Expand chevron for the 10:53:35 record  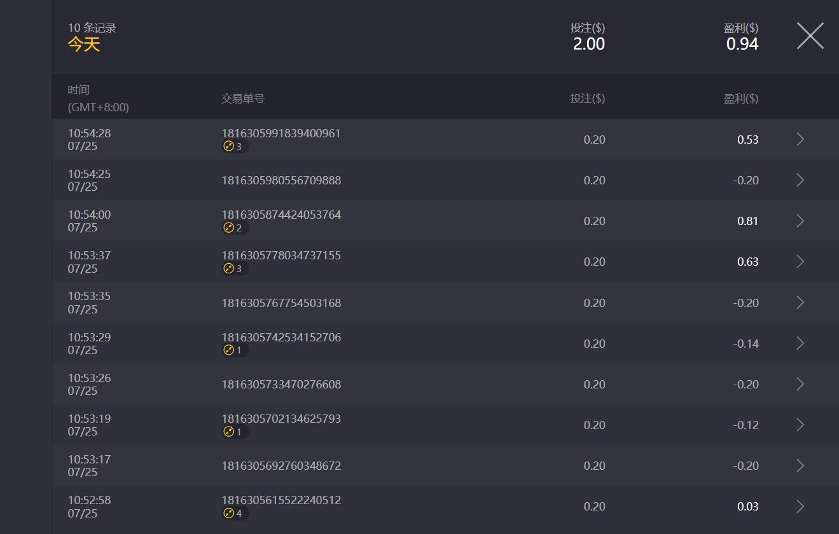point(800,303)
